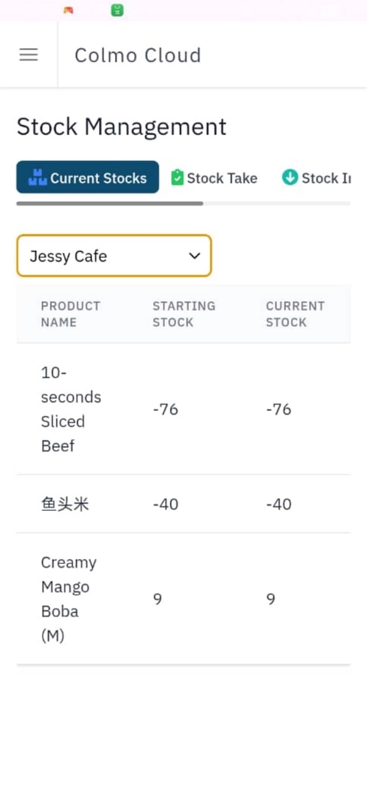Image resolution: width=367 pixels, height=797 pixels.
Task: Click the teal down-arrow Stock In icon
Action: click(x=290, y=178)
